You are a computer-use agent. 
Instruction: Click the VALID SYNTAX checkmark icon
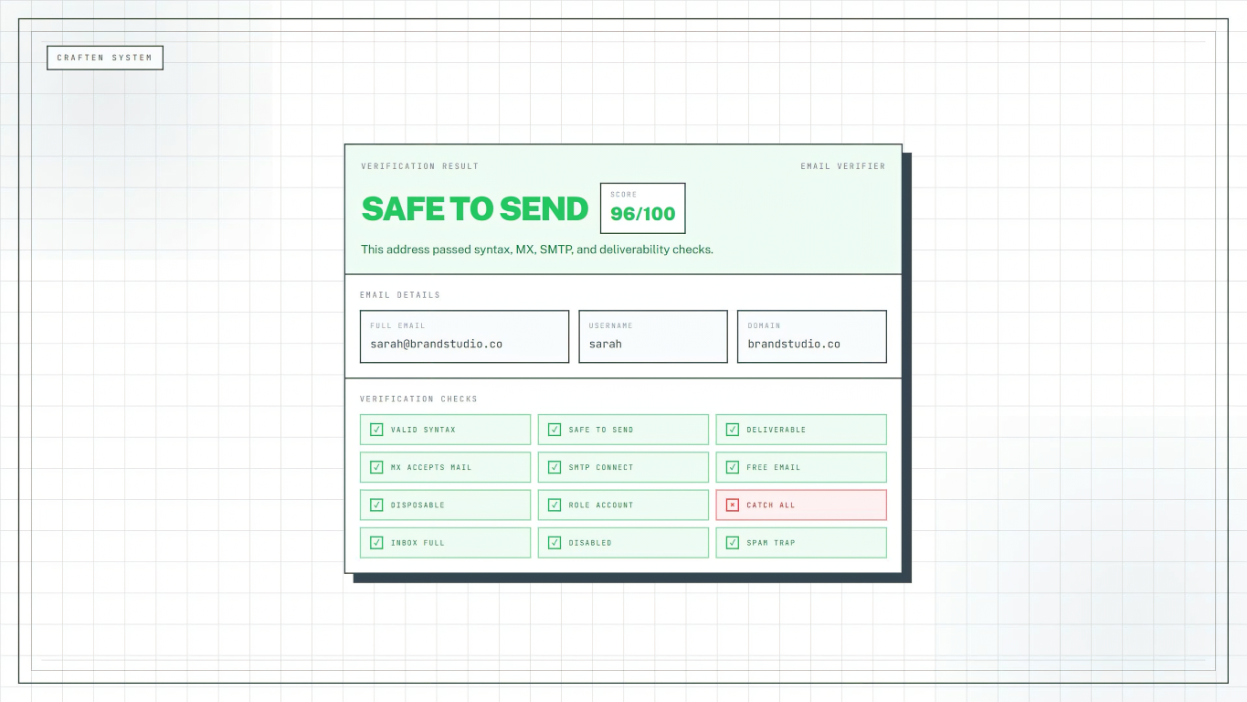(x=375, y=429)
